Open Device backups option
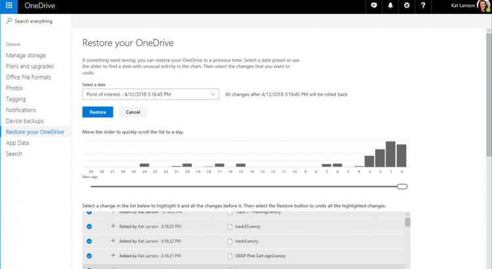Screen dimensions: 492x269 tap(24, 121)
